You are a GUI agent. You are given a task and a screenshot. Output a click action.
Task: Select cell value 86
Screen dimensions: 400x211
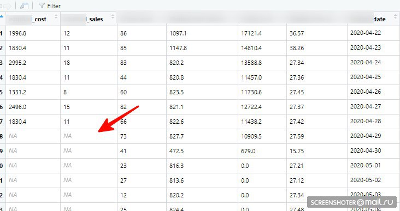123,33
